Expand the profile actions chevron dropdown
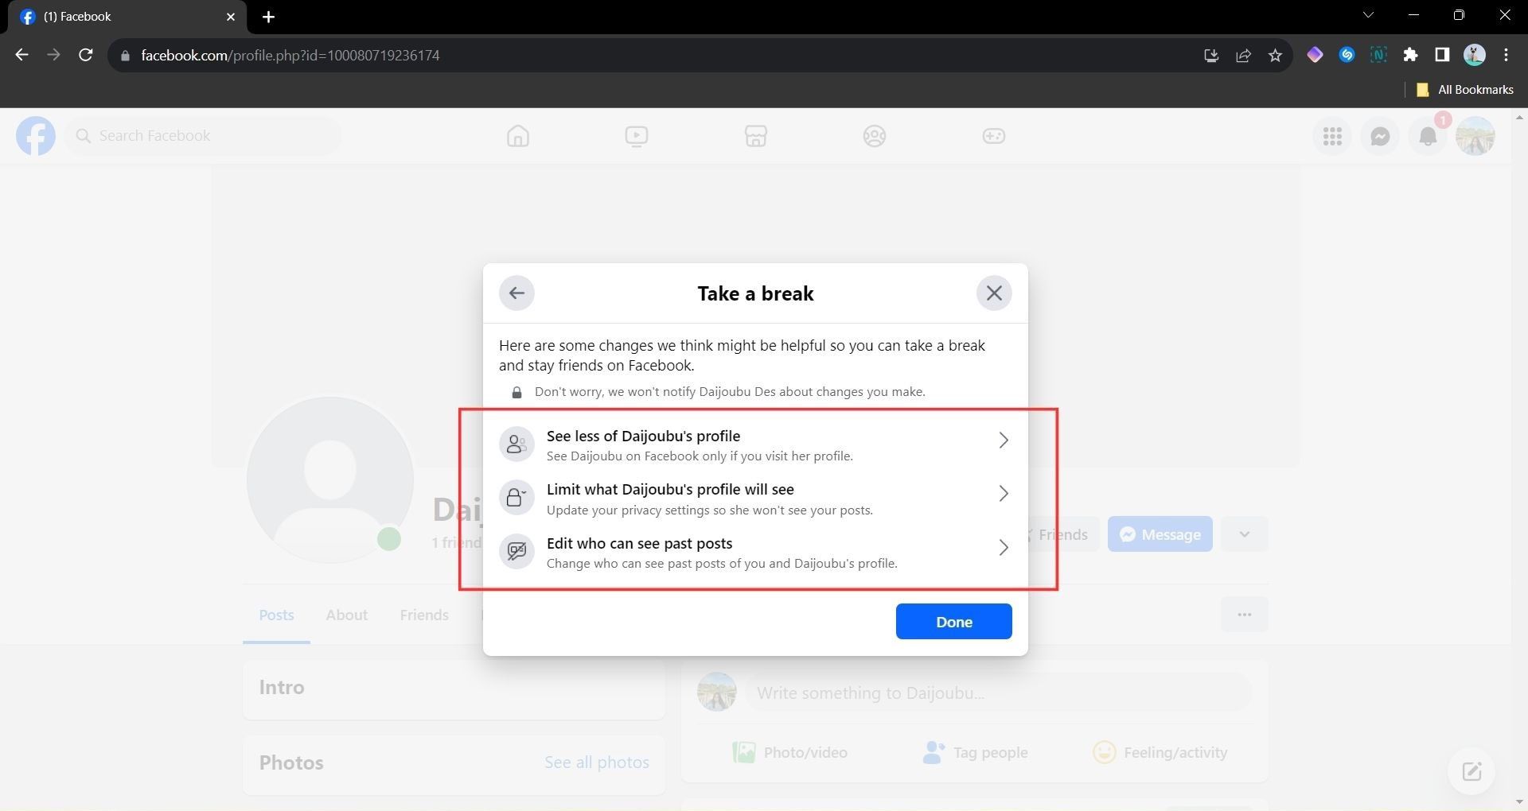This screenshot has width=1528, height=811. (x=1244, y=534)
